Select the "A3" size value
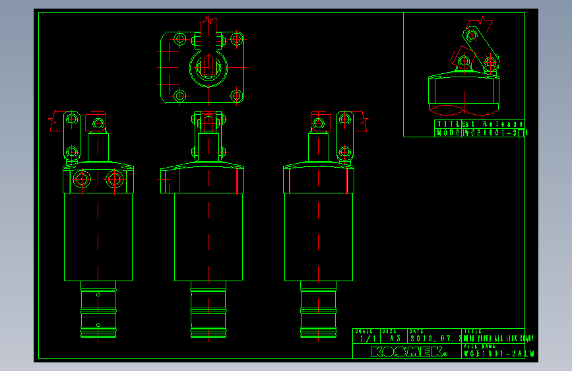This screenshot has width=572, height=371. (395, 339)
